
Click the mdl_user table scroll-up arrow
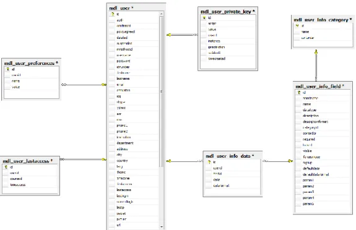162,14
